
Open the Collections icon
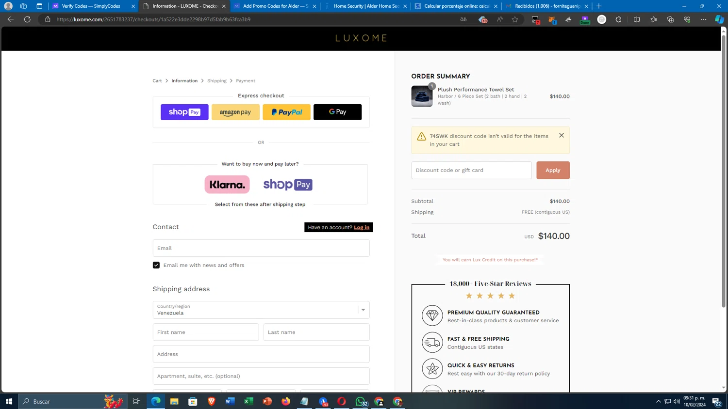[670, 19]
